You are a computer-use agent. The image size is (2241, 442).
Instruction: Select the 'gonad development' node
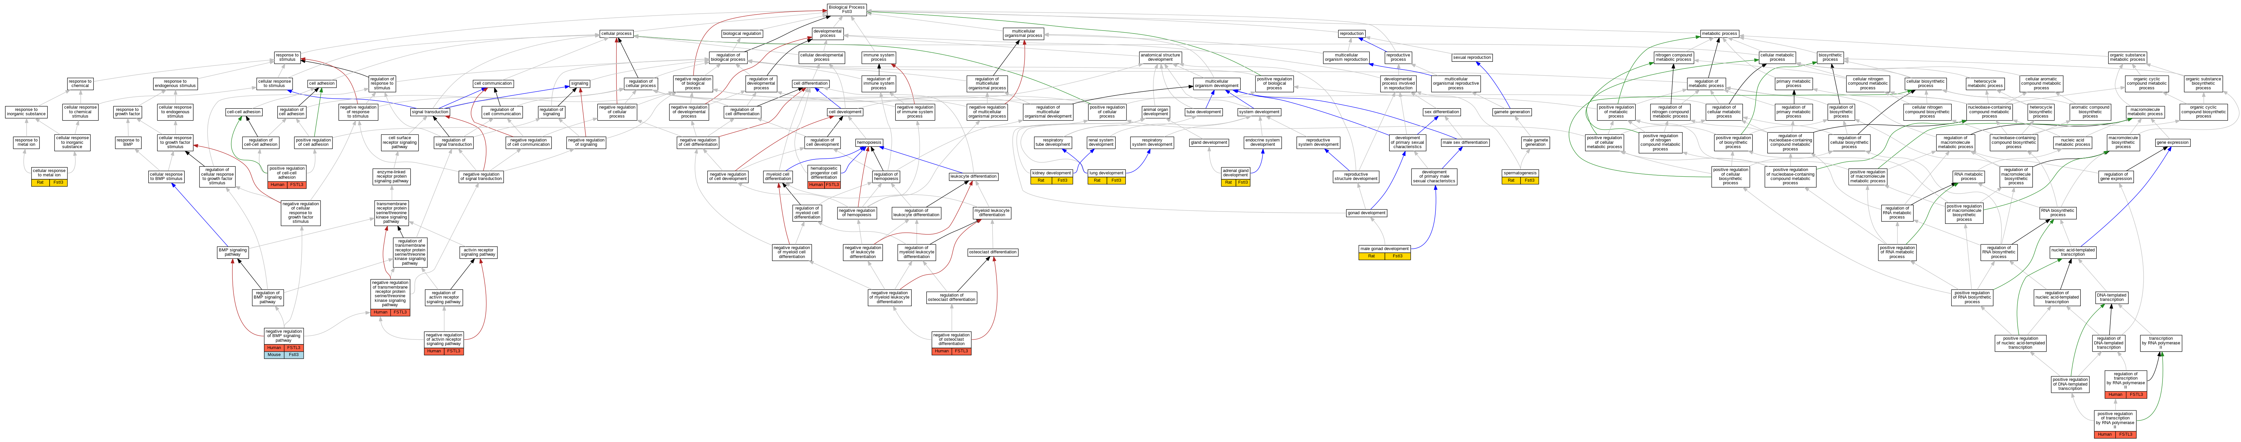(x=1367, y=213)
